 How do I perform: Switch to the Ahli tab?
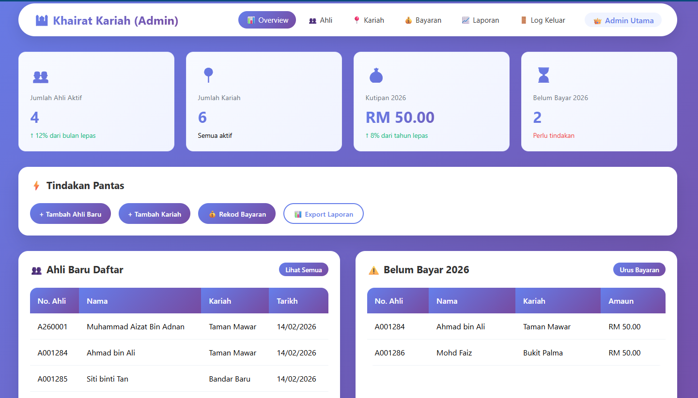(x=321, y=20)
